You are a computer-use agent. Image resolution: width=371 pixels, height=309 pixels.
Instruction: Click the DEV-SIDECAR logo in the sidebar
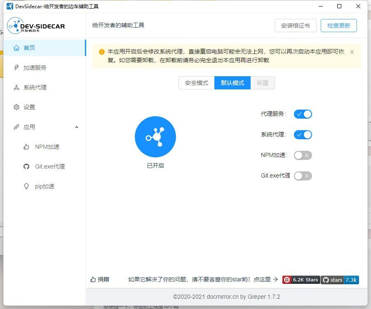[36, 26]
